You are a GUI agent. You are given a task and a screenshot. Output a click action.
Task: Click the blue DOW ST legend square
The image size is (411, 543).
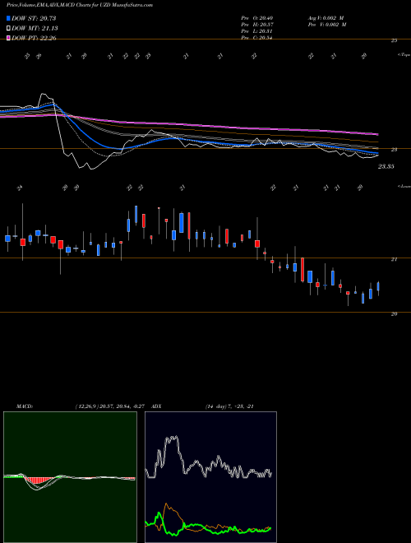pyautogui.click(x=9, y=18)
